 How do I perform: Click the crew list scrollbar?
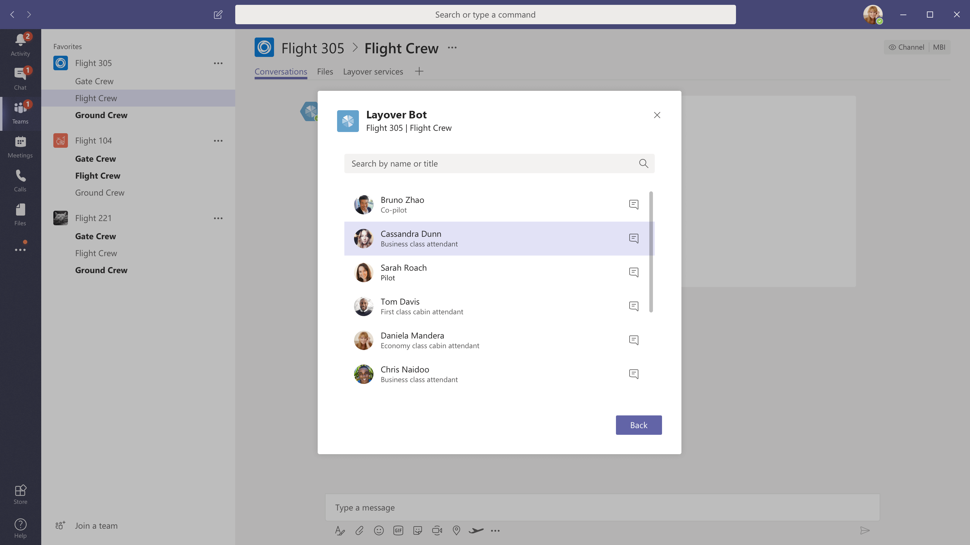pos(651,252)
